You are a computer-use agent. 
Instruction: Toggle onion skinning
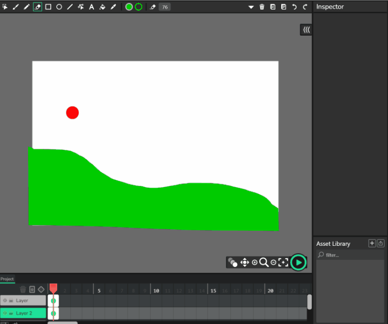point(233,263)
